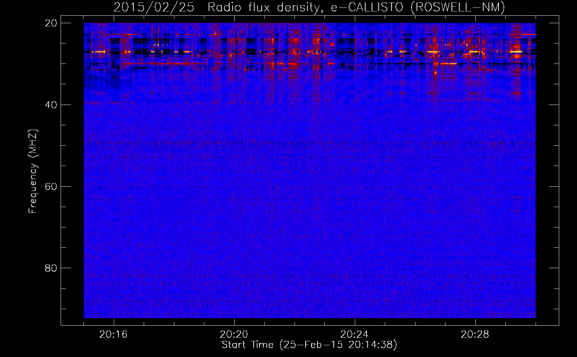Click the y-axis tick label '20'
The image size is (577, 357).
(x=51, y=23)
